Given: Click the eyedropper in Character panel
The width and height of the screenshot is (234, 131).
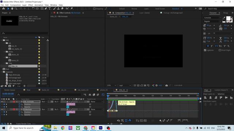Looking at the screenshot, I should tap(224, 18).
